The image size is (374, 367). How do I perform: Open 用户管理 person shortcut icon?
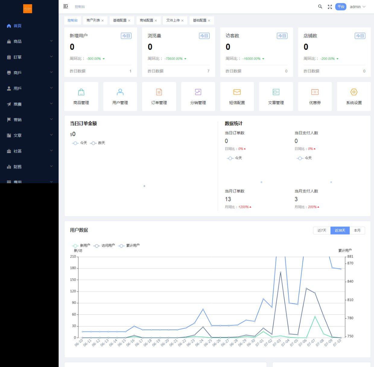(120, 92)
